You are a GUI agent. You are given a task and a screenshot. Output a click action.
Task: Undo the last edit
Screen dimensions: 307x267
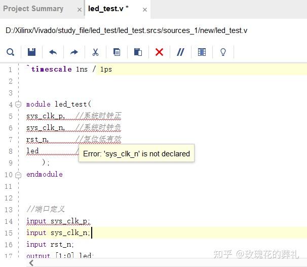(53, 52)
